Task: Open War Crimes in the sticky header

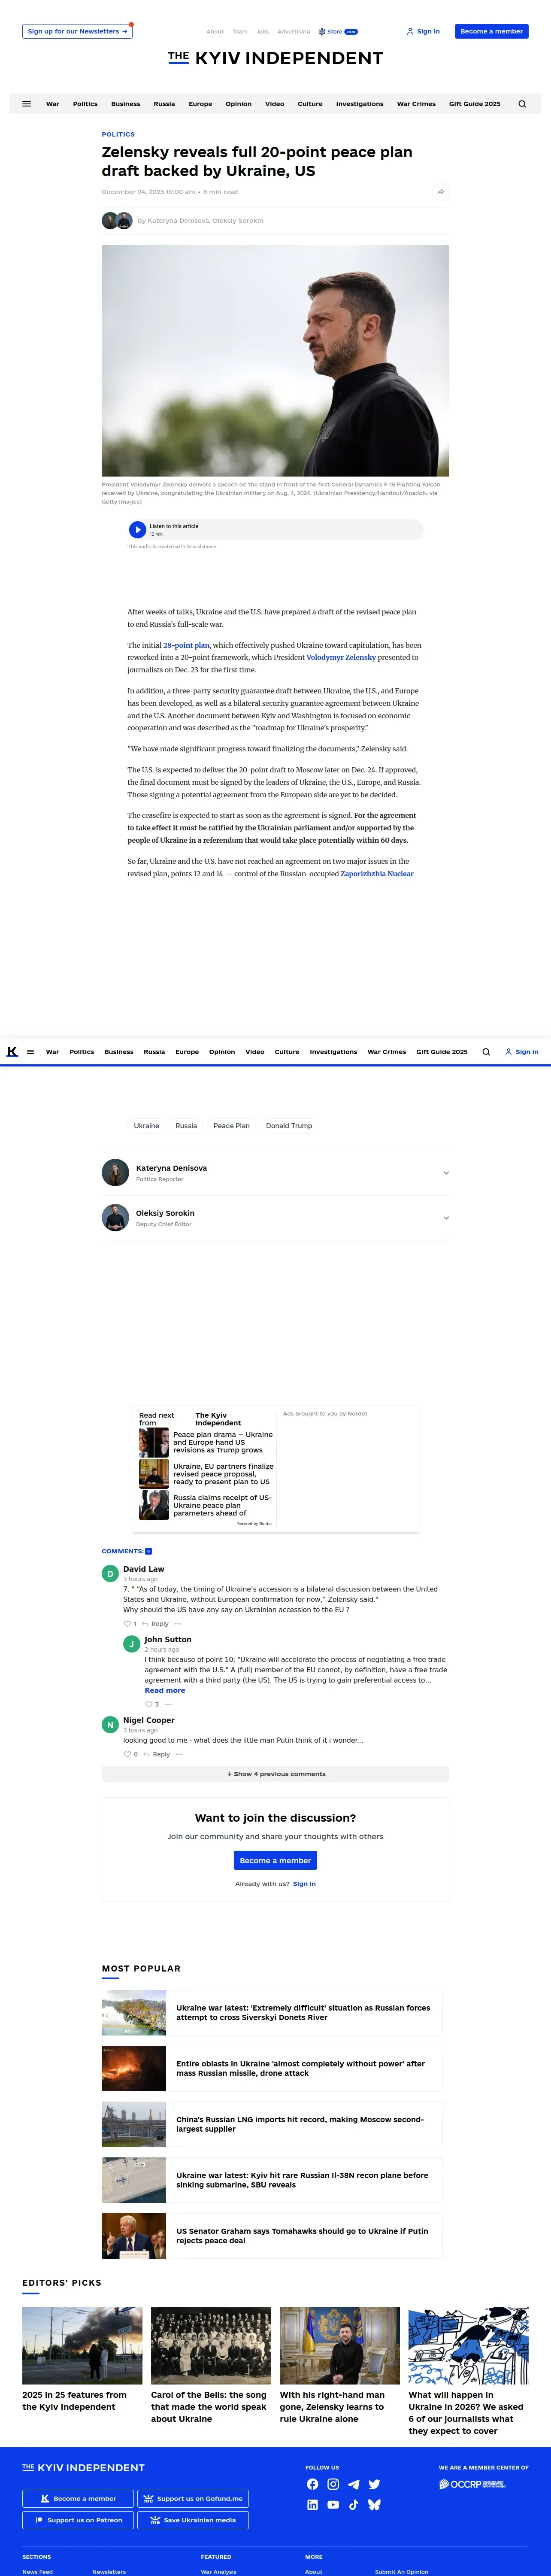Action: 387,1052
